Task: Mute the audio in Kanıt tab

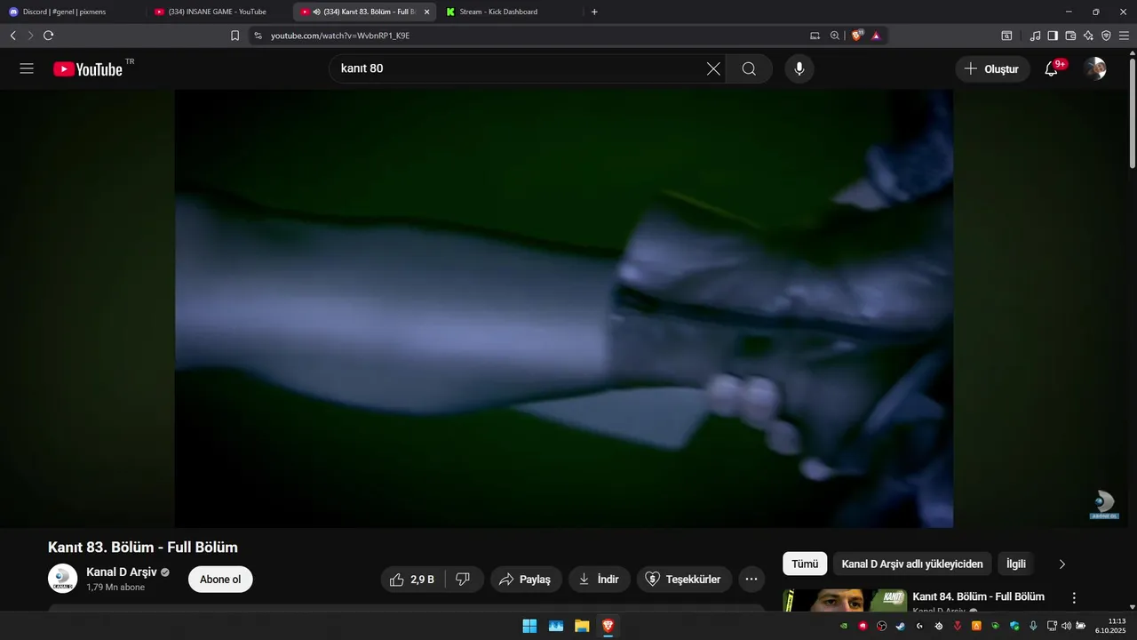Action: [x=317, y=12]
